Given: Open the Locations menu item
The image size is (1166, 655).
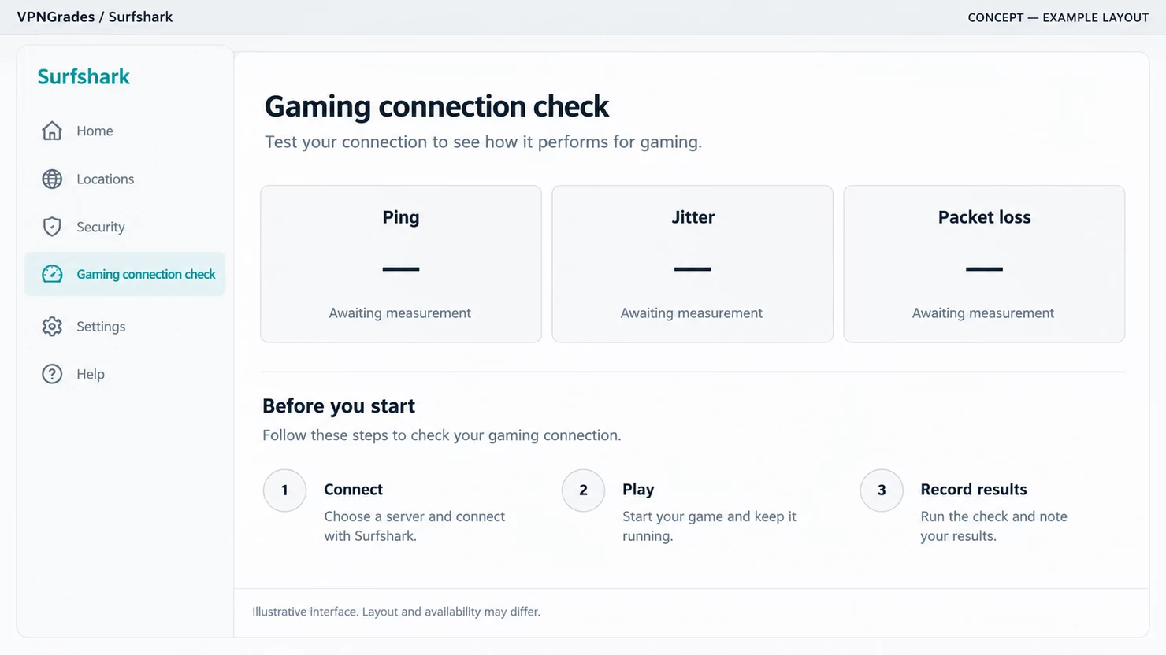Looking at the screenshot, I should click(125, 179).
